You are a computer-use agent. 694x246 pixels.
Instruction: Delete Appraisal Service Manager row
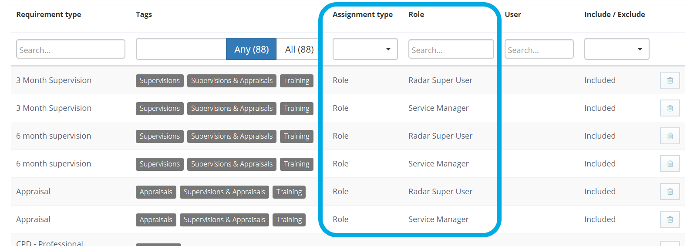click(x=670, y=219)
